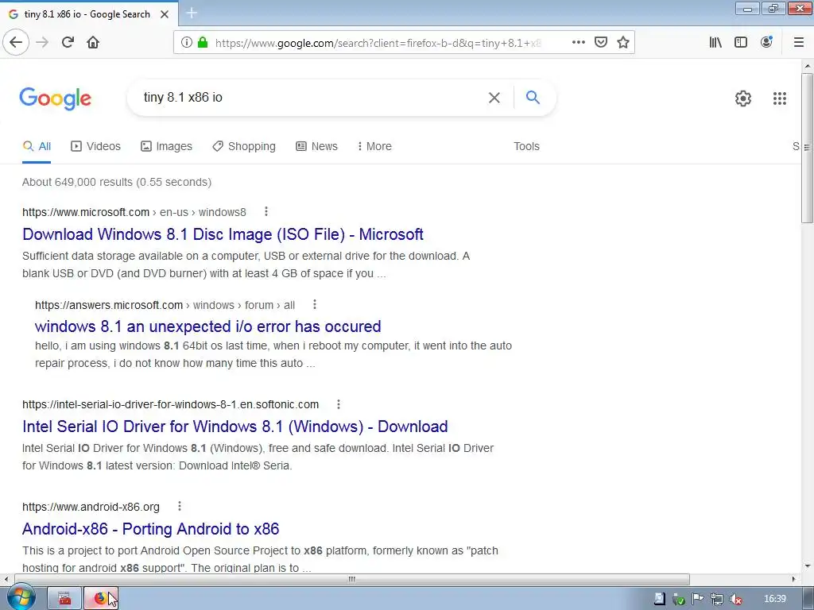Open Firefox account icon
The height and width of the screenshot is (610, 814).
[766, 42]
